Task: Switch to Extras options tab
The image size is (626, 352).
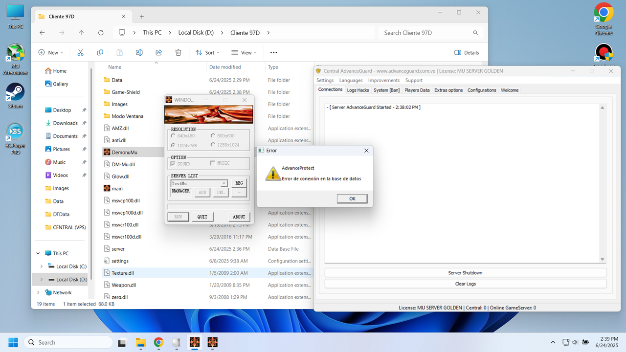Action: (x=448, y=90)
